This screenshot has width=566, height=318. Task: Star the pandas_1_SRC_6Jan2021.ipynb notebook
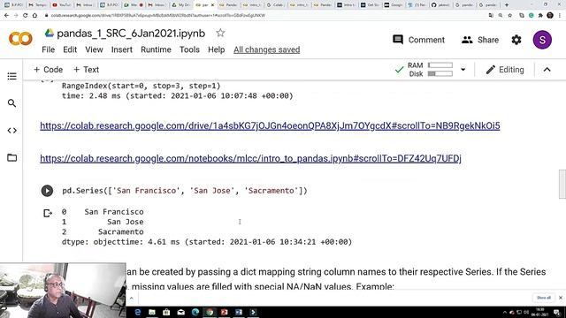pyautogui.click(x=220, y=34)
